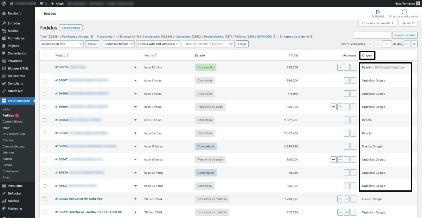Viewport: 422px width, 218px height.
Task: Select the Productos sidebar icon
Action: pyautogui.click(x=4, y=186)
